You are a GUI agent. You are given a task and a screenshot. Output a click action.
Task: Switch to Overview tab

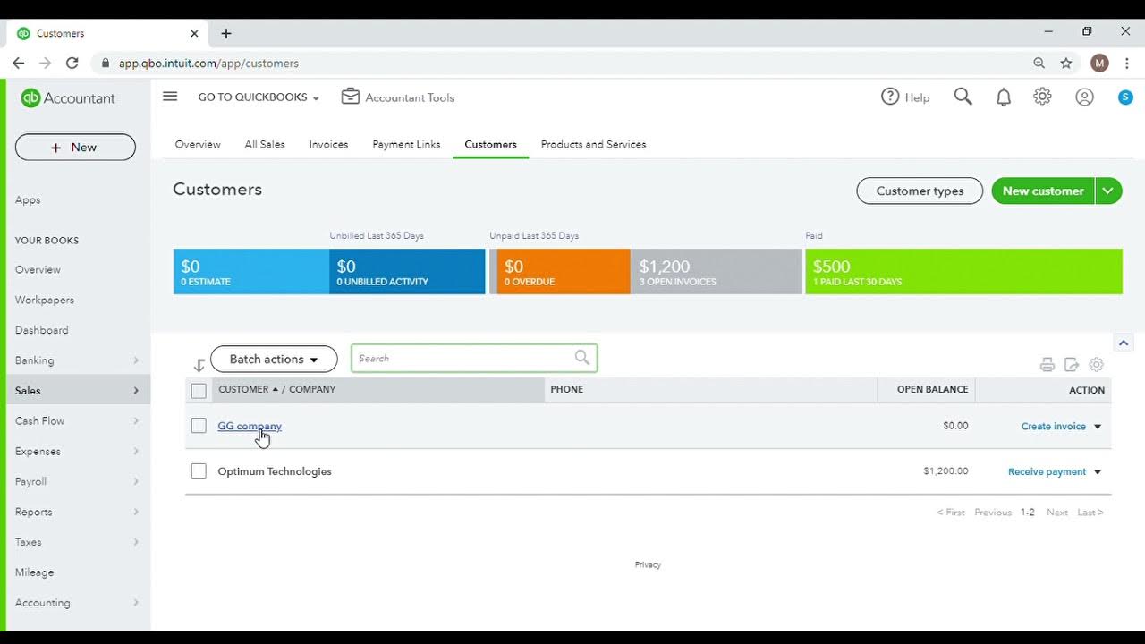(x=198, y=144)
